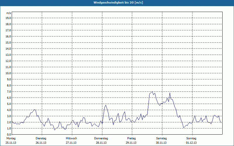This screenshot has width=234, height=146.
Task: Click the date 29.11.13
Action: click(x=131, y=143)
